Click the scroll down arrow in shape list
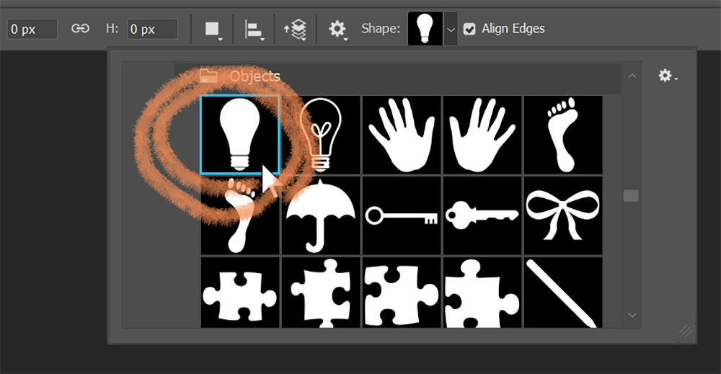 (x=632, y=315)
